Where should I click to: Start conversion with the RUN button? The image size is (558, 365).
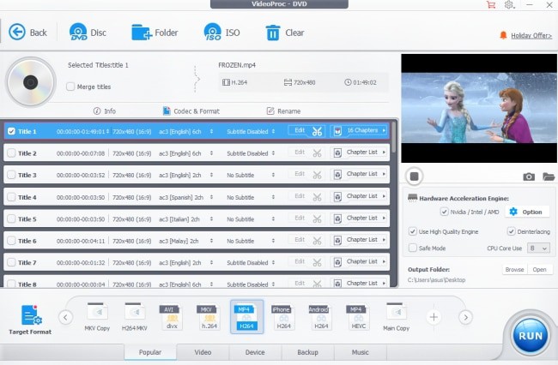click(531, 336)
